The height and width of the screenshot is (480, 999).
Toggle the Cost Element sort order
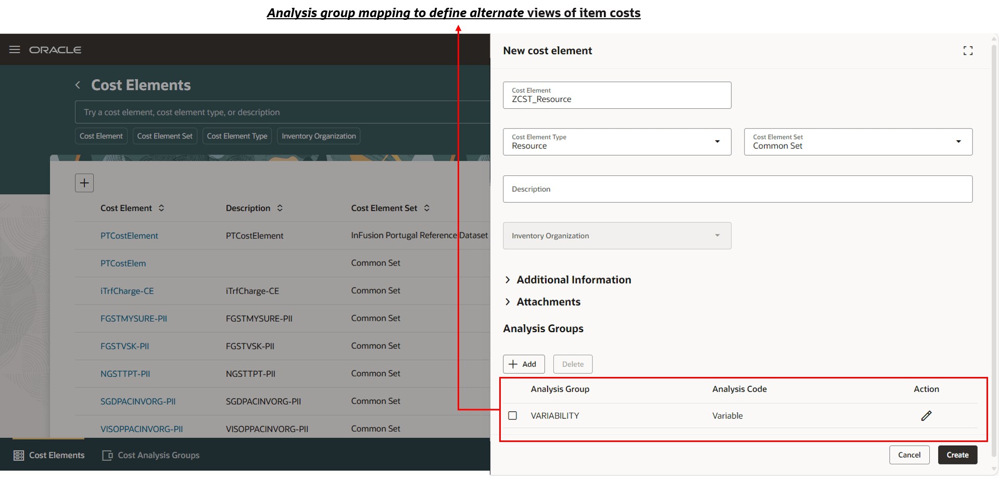[x=161, y=208]
